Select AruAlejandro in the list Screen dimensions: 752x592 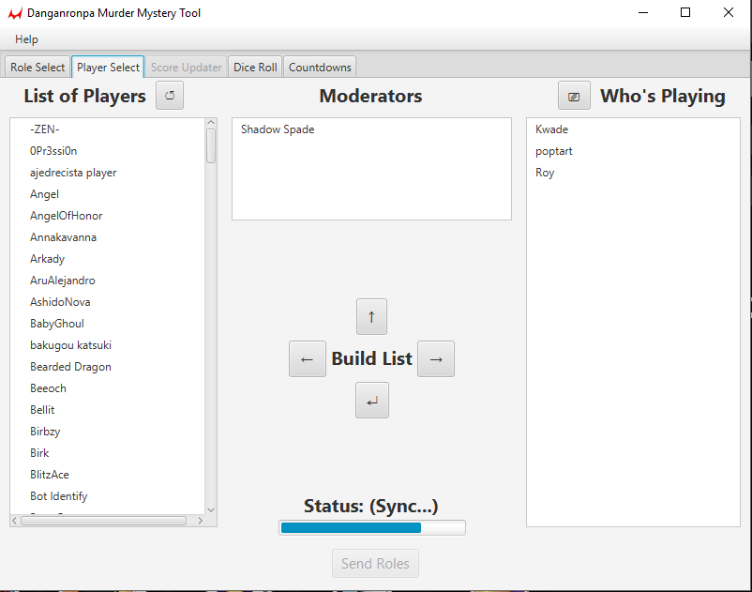point(108,281)
